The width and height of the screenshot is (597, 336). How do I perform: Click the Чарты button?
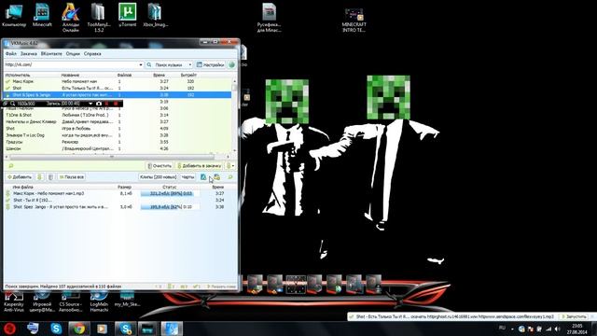click(x=187, y=177)
